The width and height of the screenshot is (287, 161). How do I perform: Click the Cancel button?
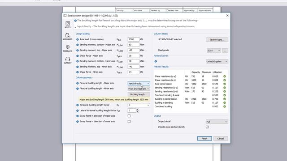221,139
